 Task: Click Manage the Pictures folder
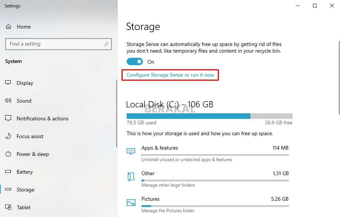[x=168, y=210]
